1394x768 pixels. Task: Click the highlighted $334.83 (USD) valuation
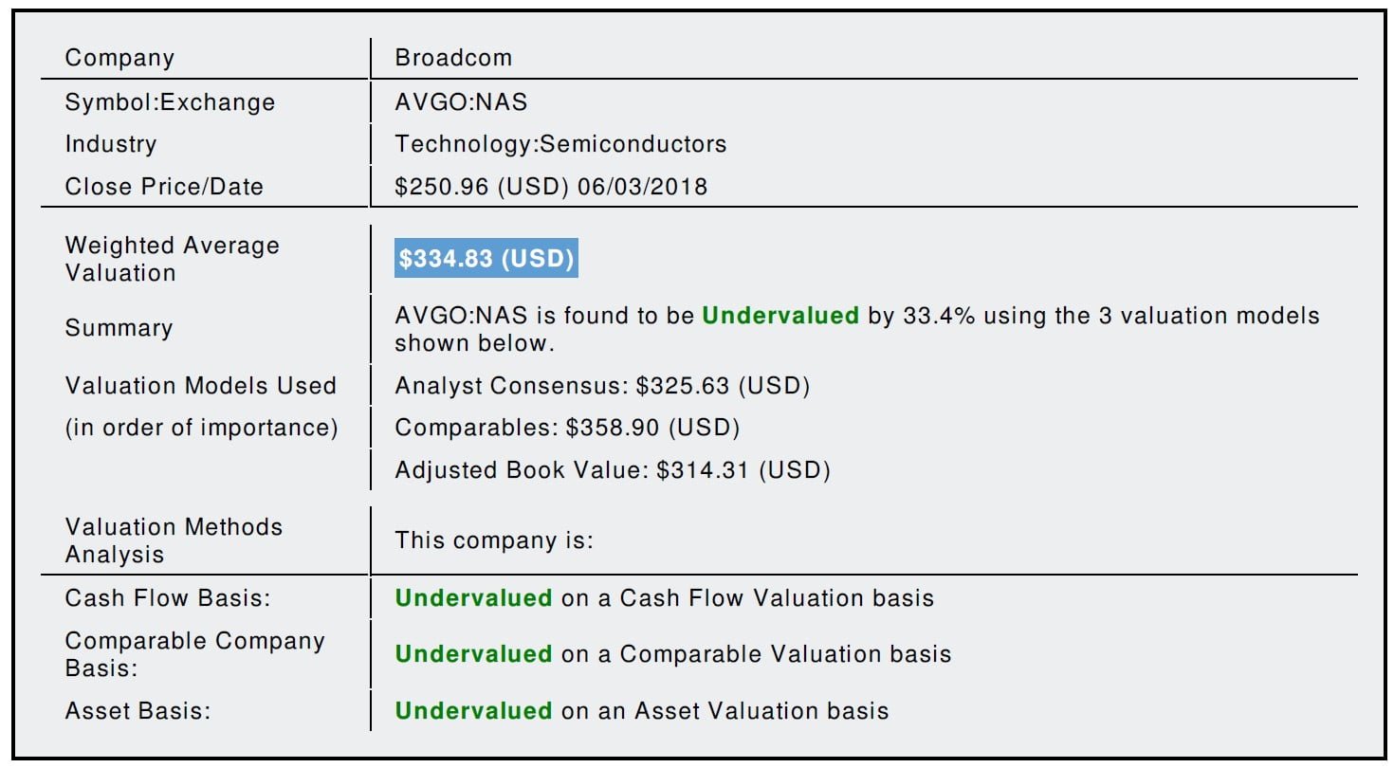point(486,260)
